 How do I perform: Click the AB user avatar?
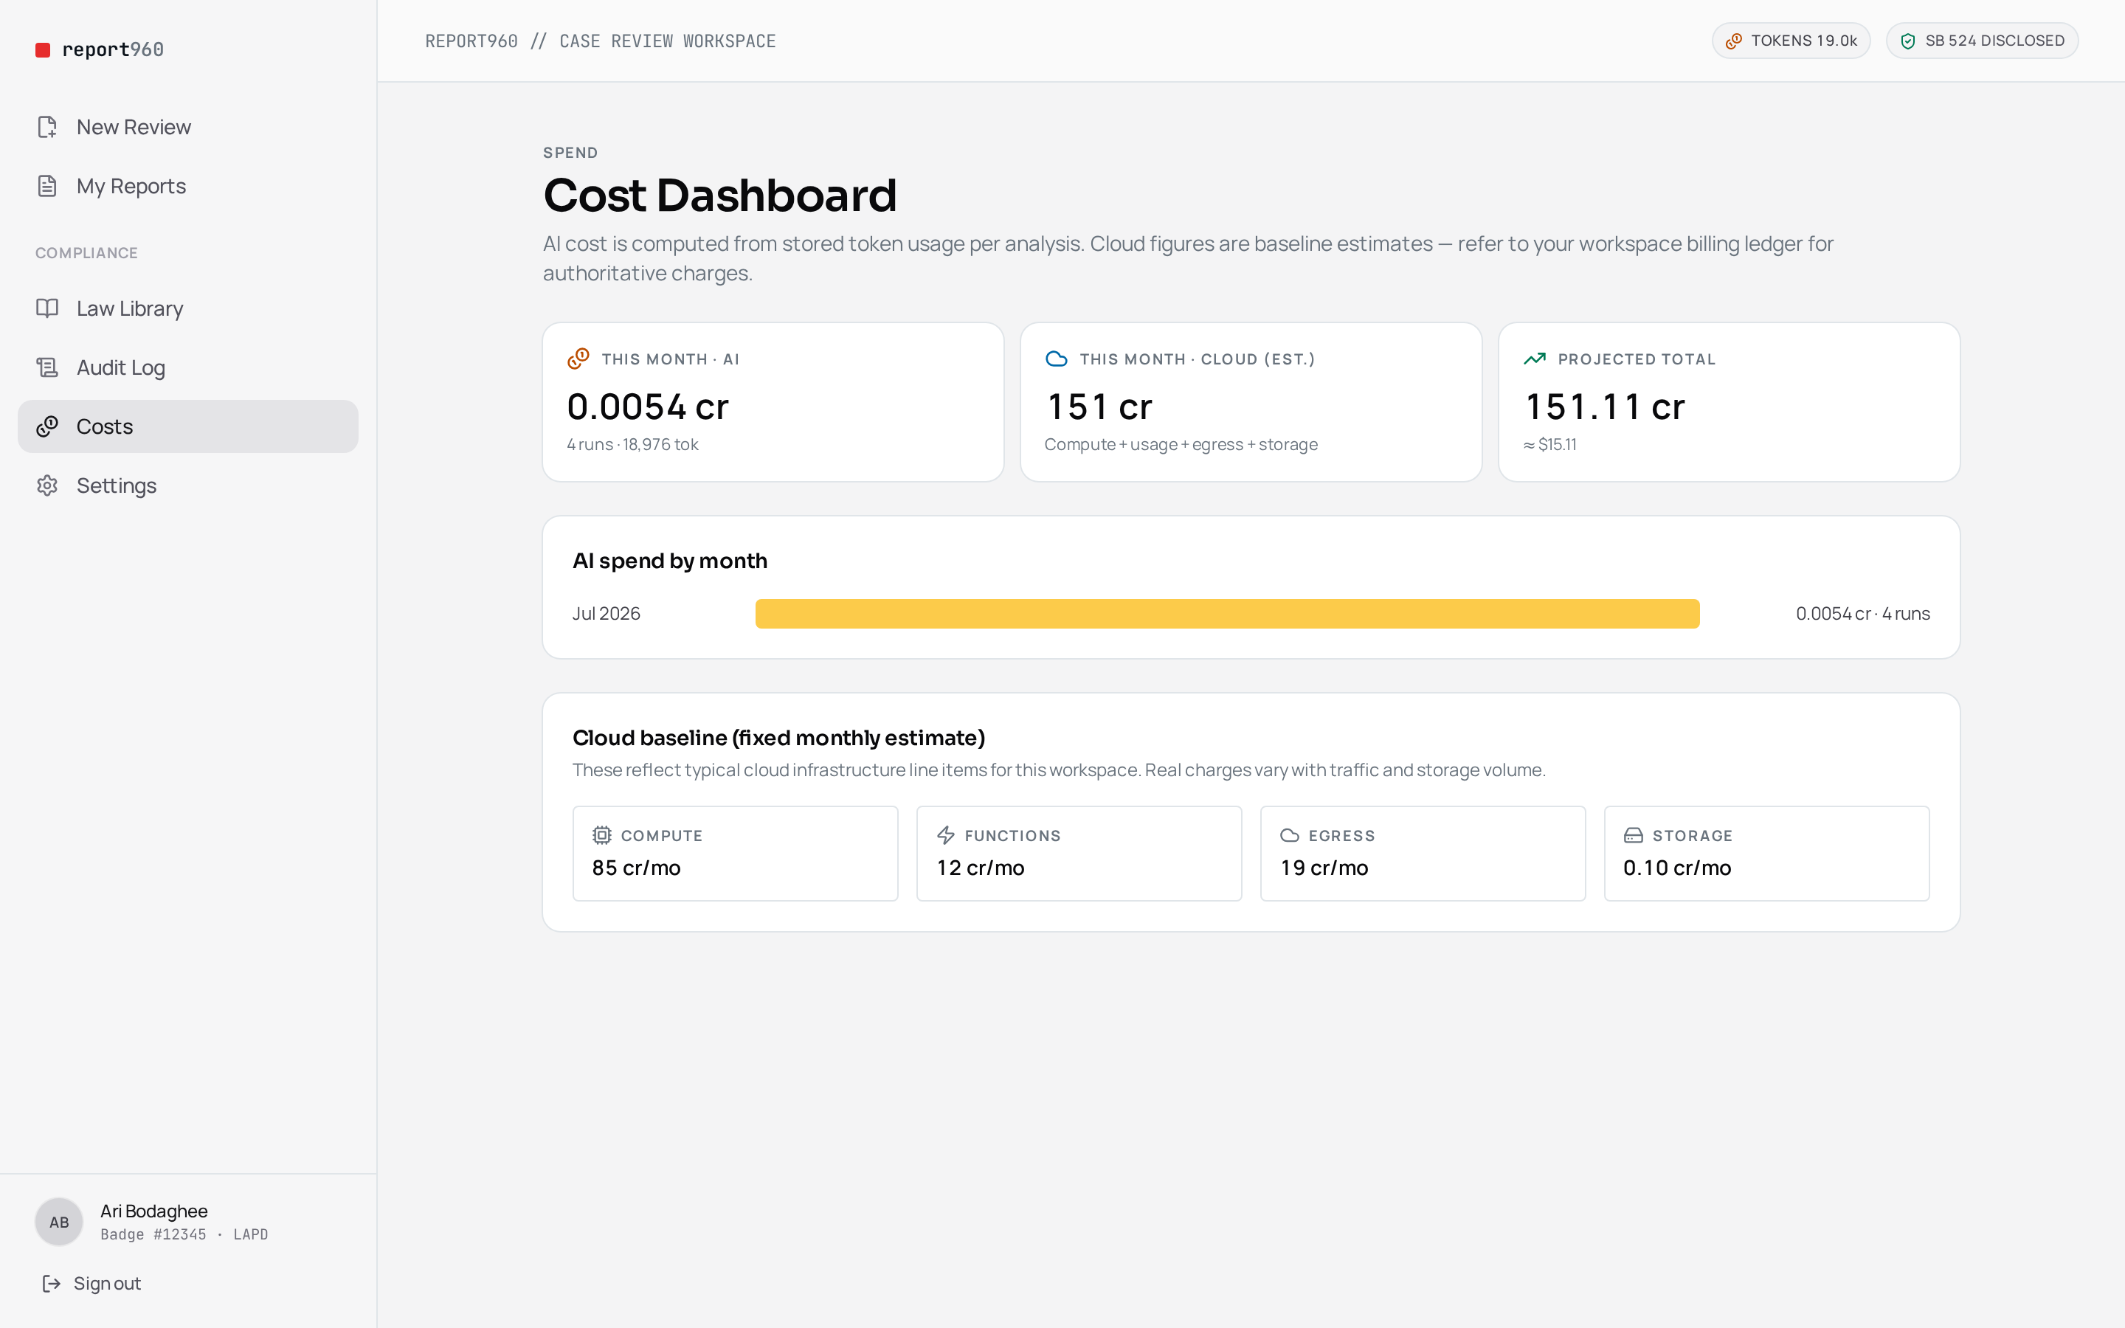pyautogui.click(x=59, y=1222)
